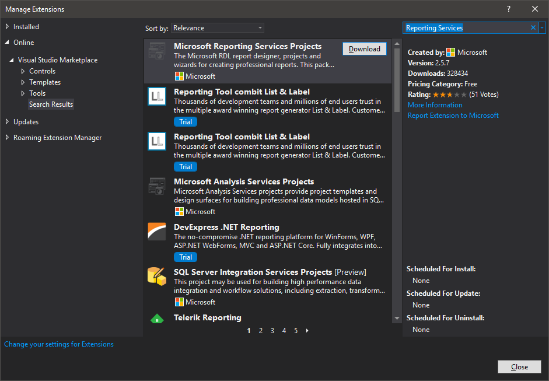Go to results page 4
The width and height of the screenshot is (549, 381).
tap(284, 331)
